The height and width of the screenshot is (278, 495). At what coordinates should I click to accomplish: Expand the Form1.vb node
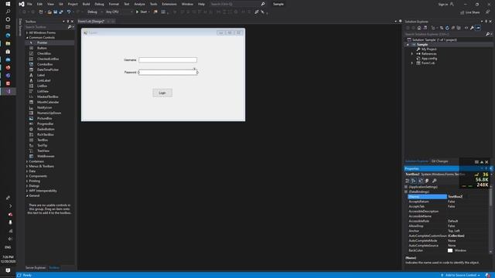tap(412, 63)
